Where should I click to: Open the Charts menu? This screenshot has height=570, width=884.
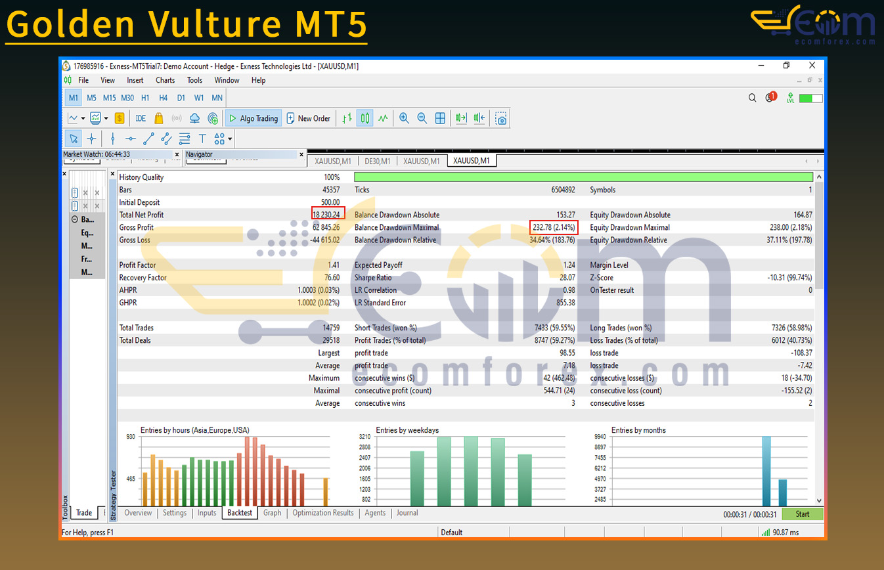click(166, 80)
